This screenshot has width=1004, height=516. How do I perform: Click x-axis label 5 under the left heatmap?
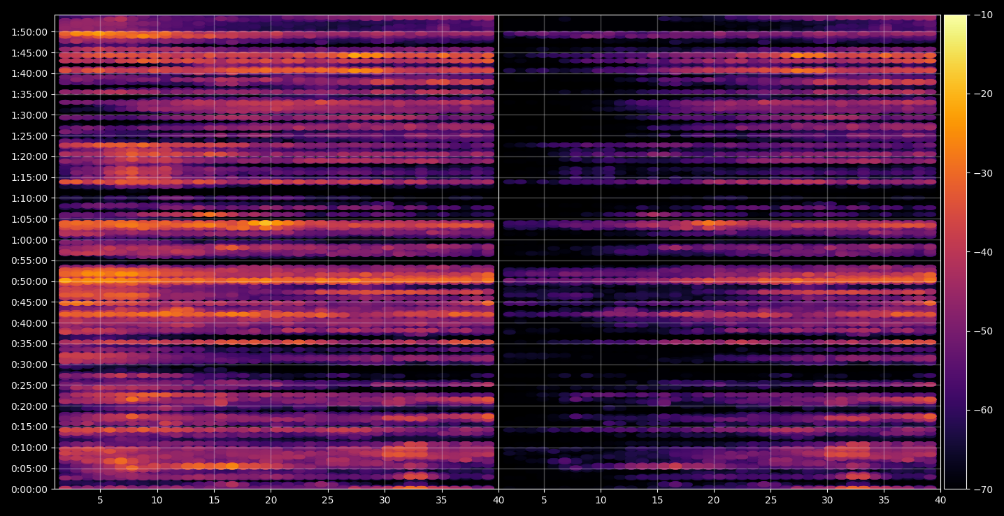pos(100,500)
